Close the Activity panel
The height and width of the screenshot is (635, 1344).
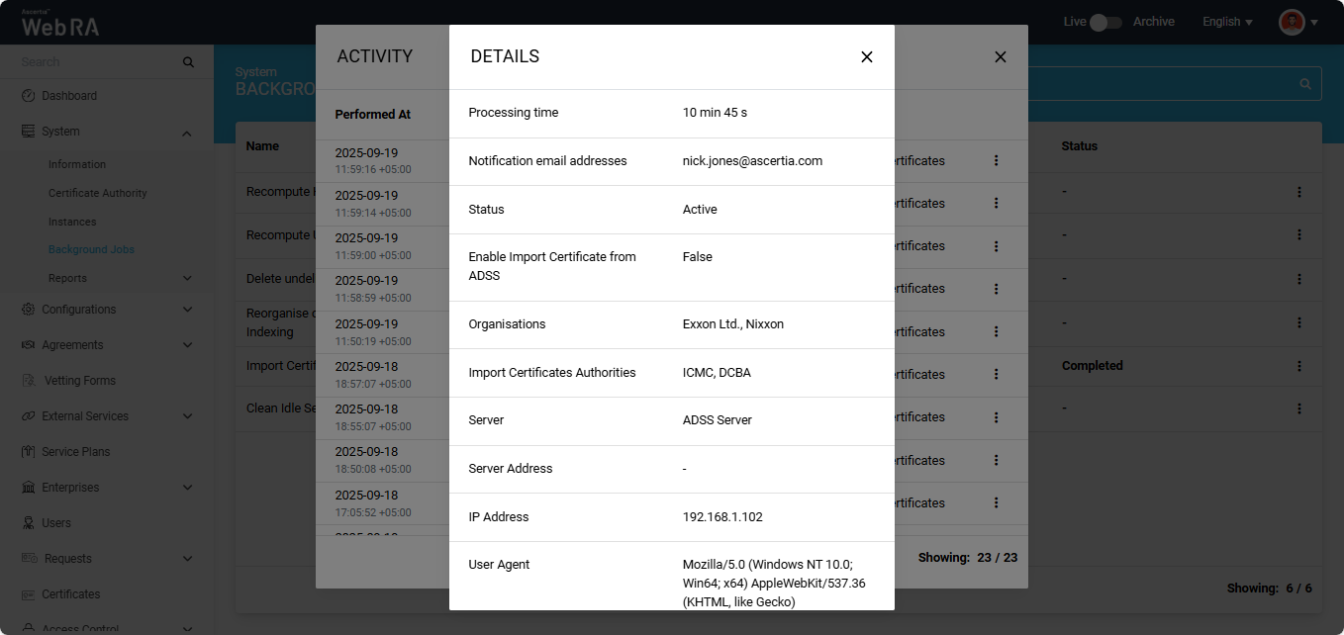[x=1001, y=57]
